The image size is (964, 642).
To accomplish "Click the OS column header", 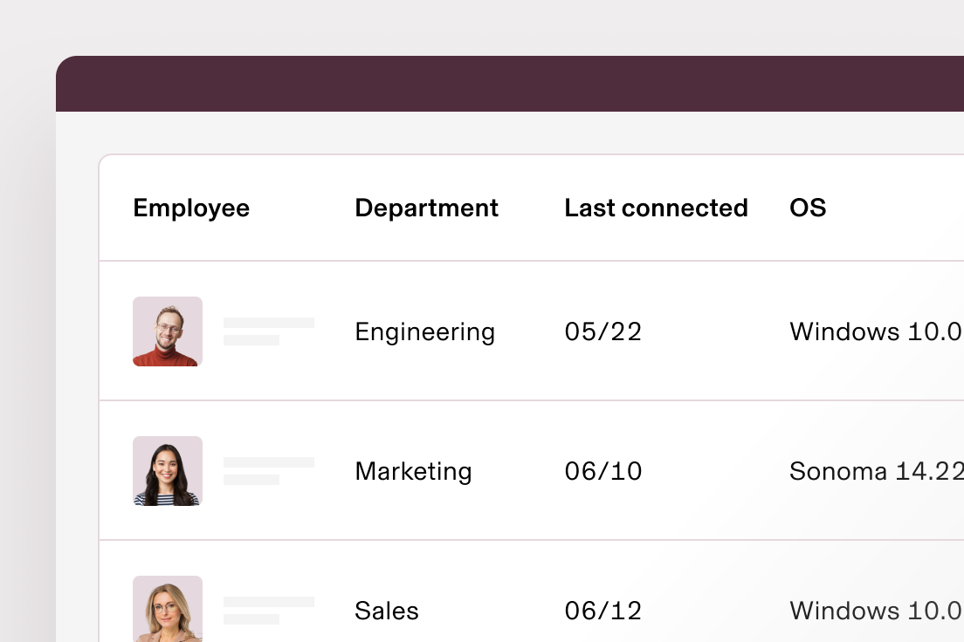I will [807, 208].
